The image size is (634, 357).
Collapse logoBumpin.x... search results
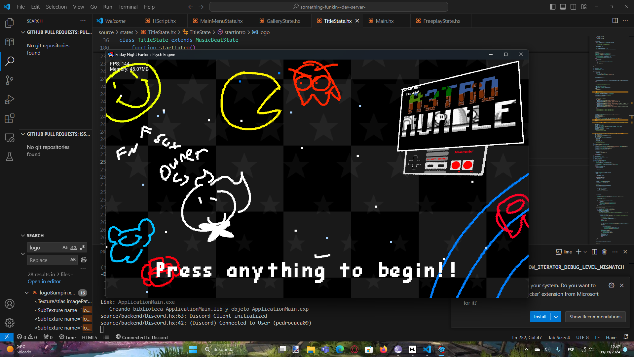[x=27, y=293]
